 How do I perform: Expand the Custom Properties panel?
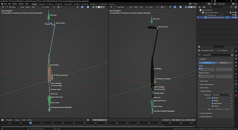[x=206, y=117]
